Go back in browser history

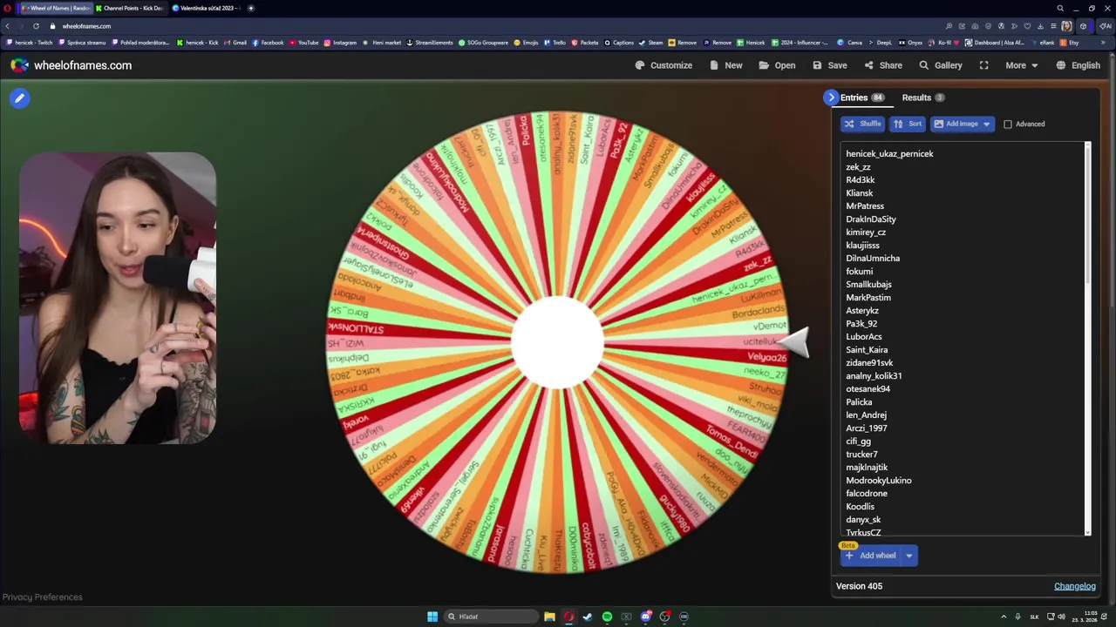[8, 26]
